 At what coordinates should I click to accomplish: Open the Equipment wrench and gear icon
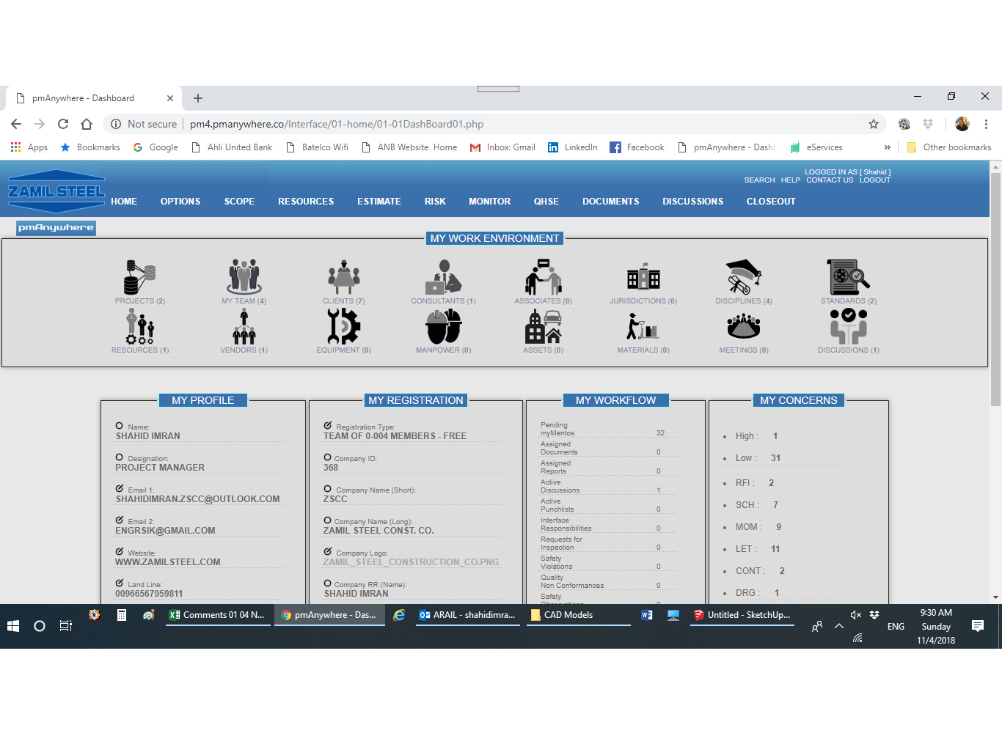tap(343, 326)
